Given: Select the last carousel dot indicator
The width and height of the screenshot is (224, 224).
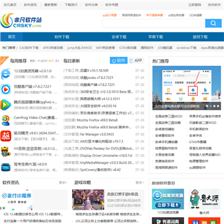Looking at the screenshot, I should 218,106.
